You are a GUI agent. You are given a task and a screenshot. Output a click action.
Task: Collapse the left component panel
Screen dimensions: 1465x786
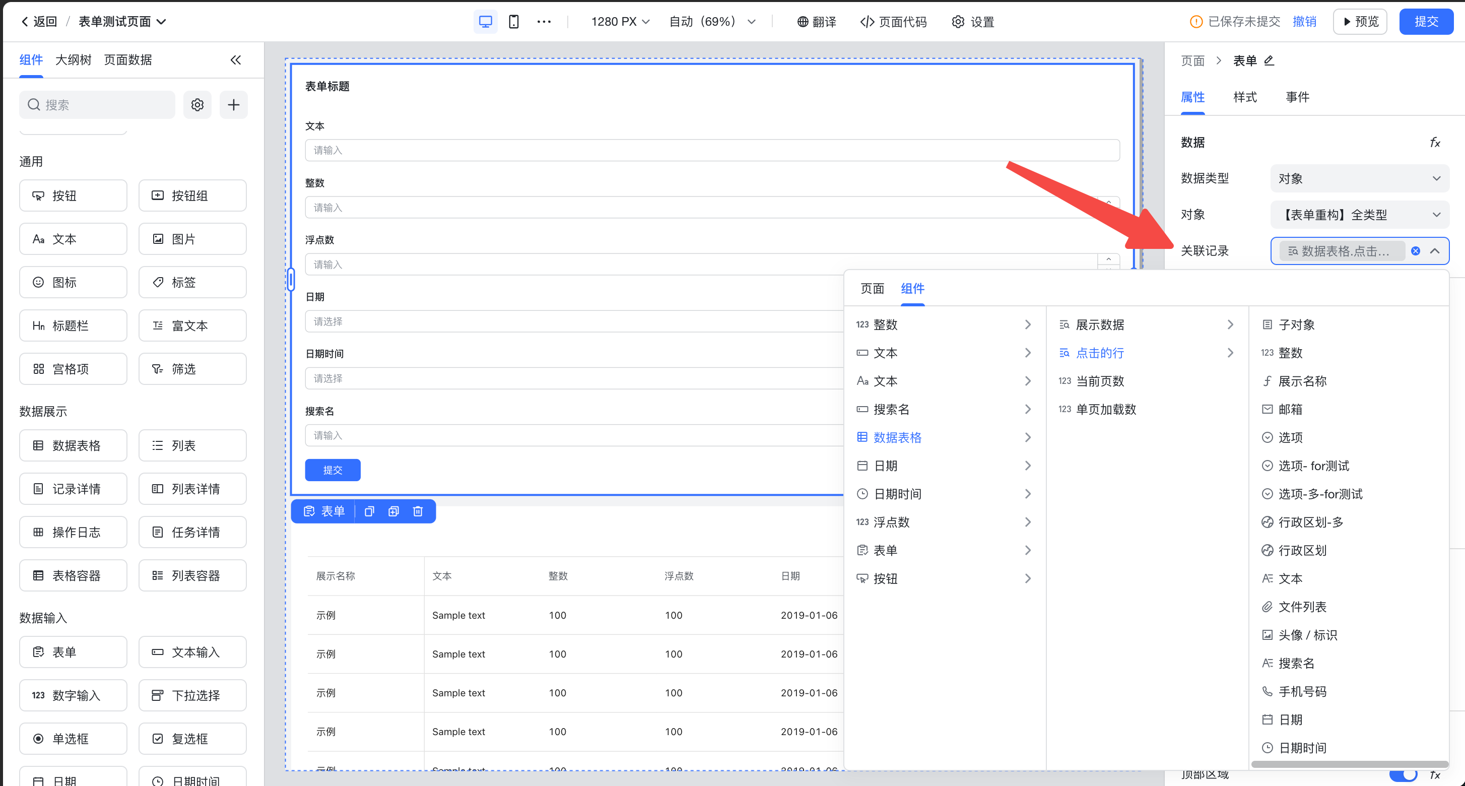click(x=235, y=60)
